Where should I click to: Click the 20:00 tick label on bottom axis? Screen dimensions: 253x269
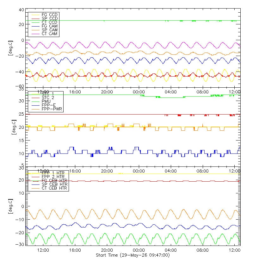pyautogui.click(x=107, y=250)
